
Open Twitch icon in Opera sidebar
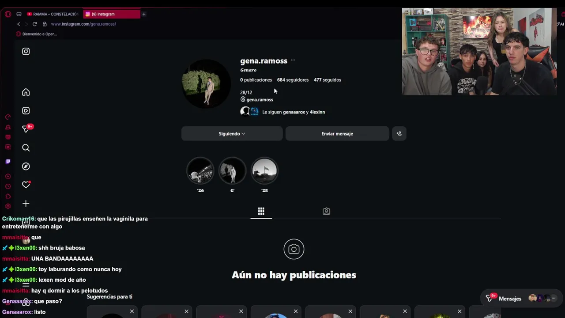8,162
